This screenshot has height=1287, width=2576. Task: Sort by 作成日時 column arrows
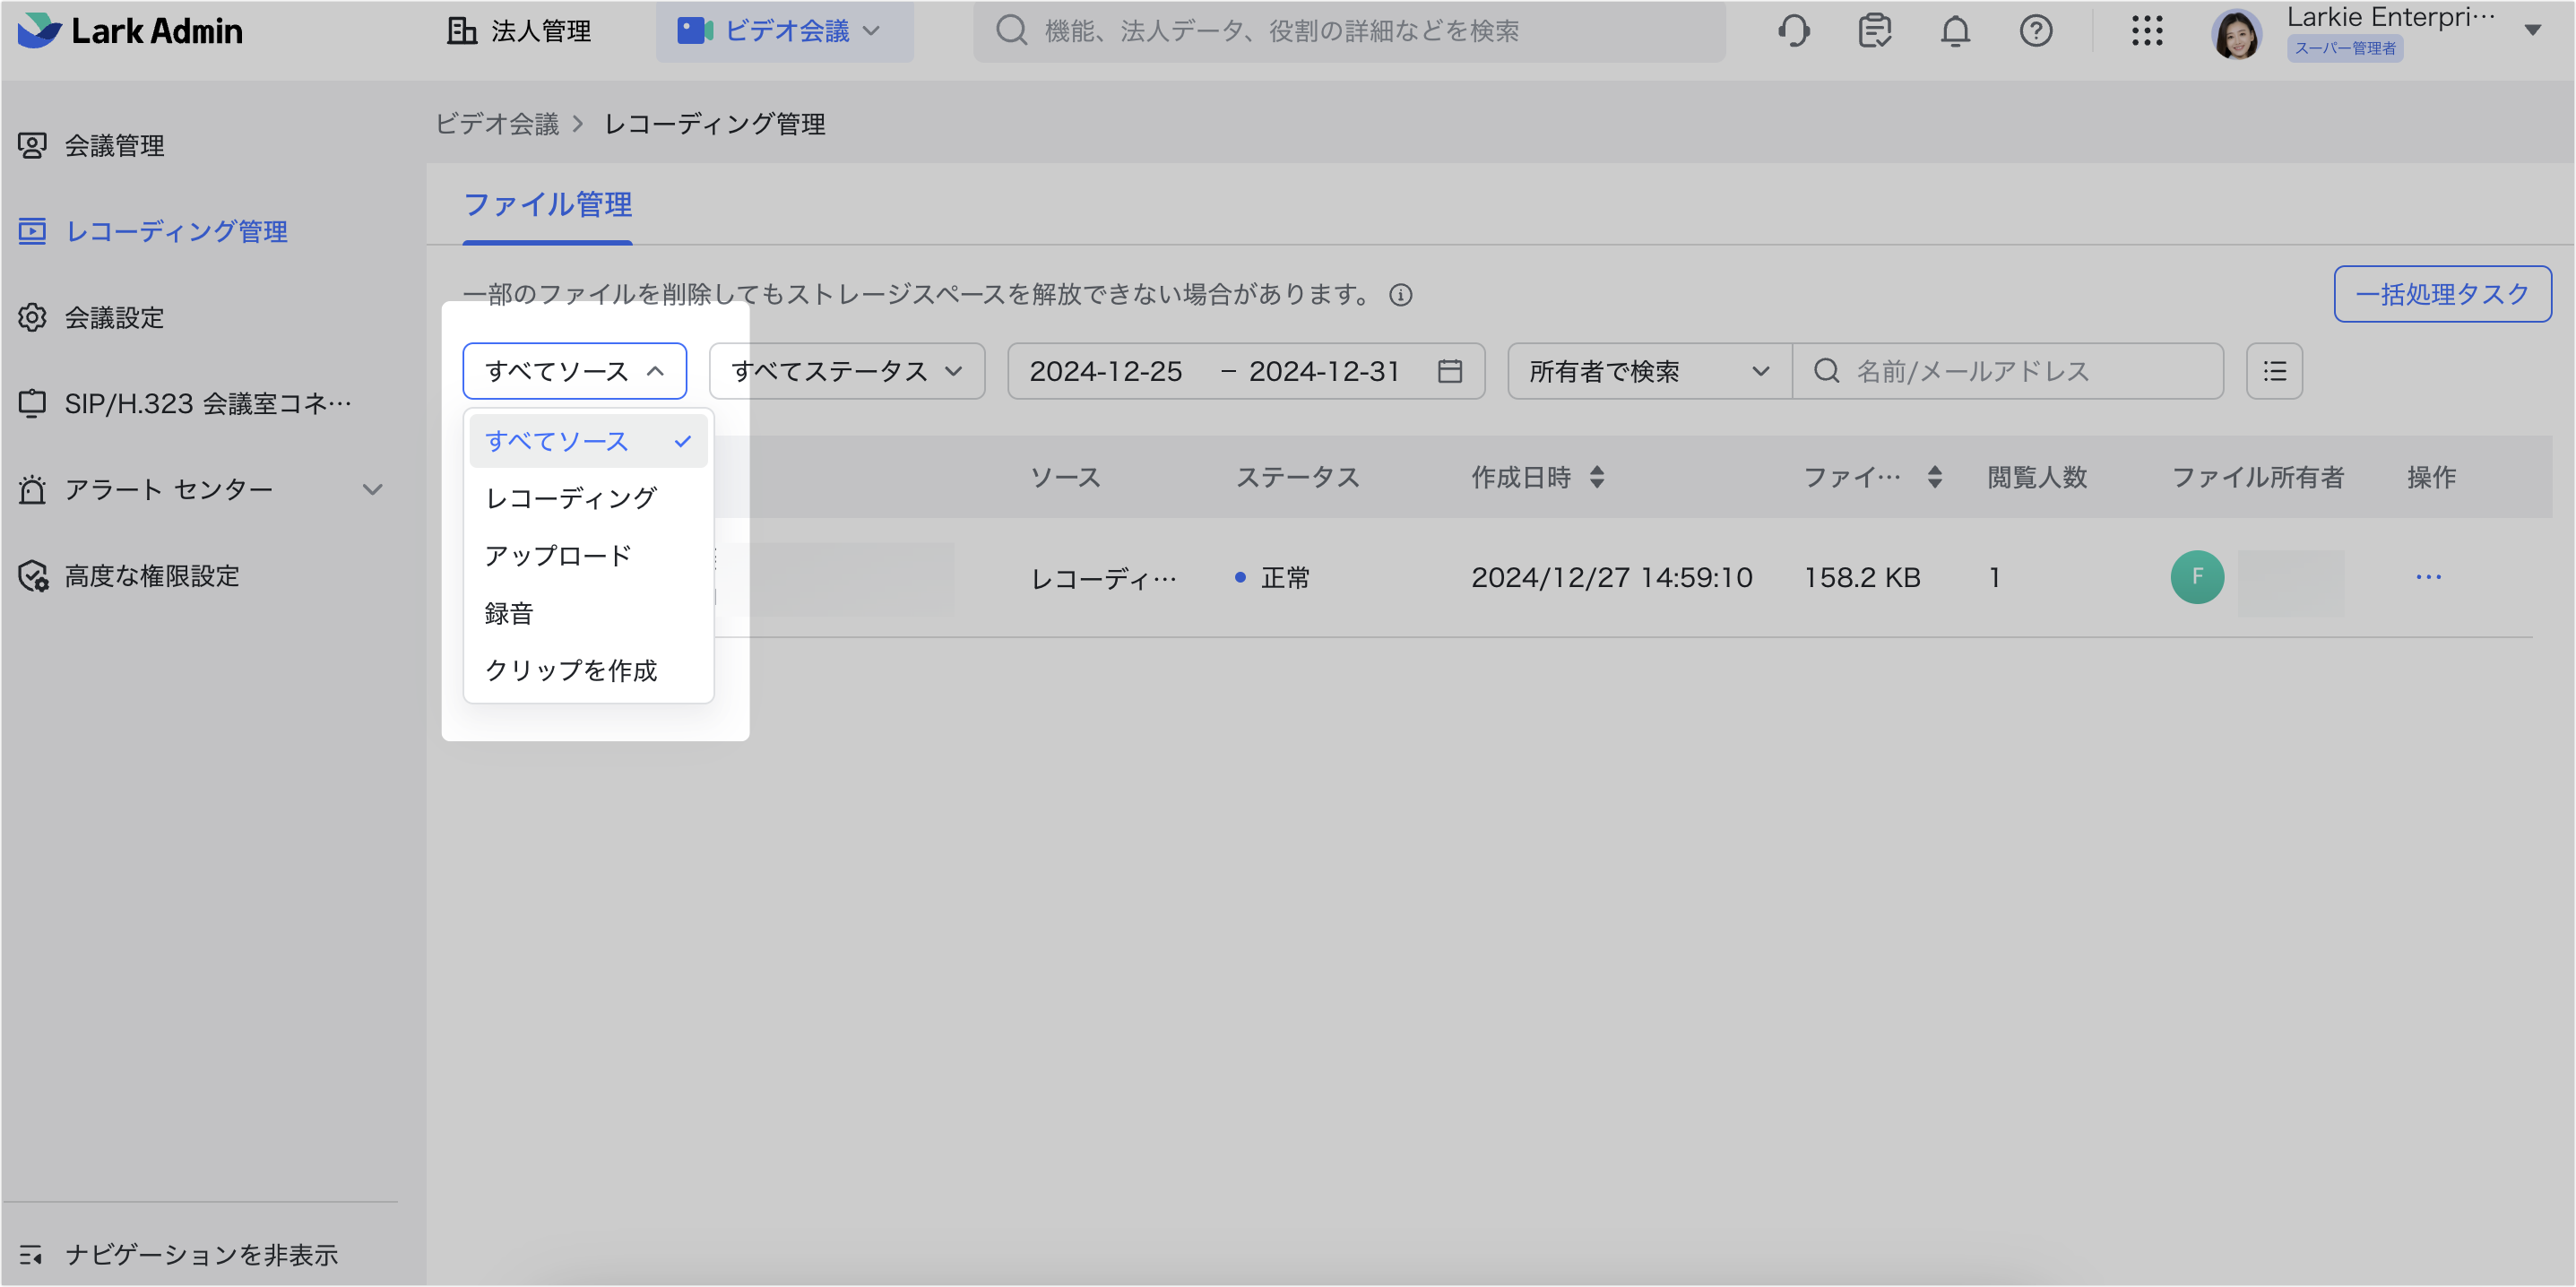coord(1596,477)
